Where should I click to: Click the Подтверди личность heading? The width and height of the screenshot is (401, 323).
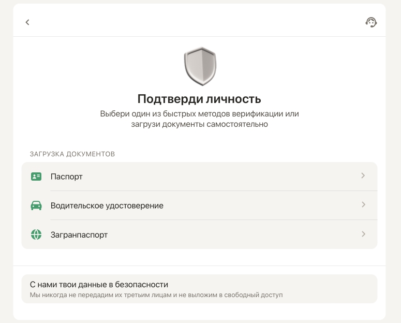point(199,99)
